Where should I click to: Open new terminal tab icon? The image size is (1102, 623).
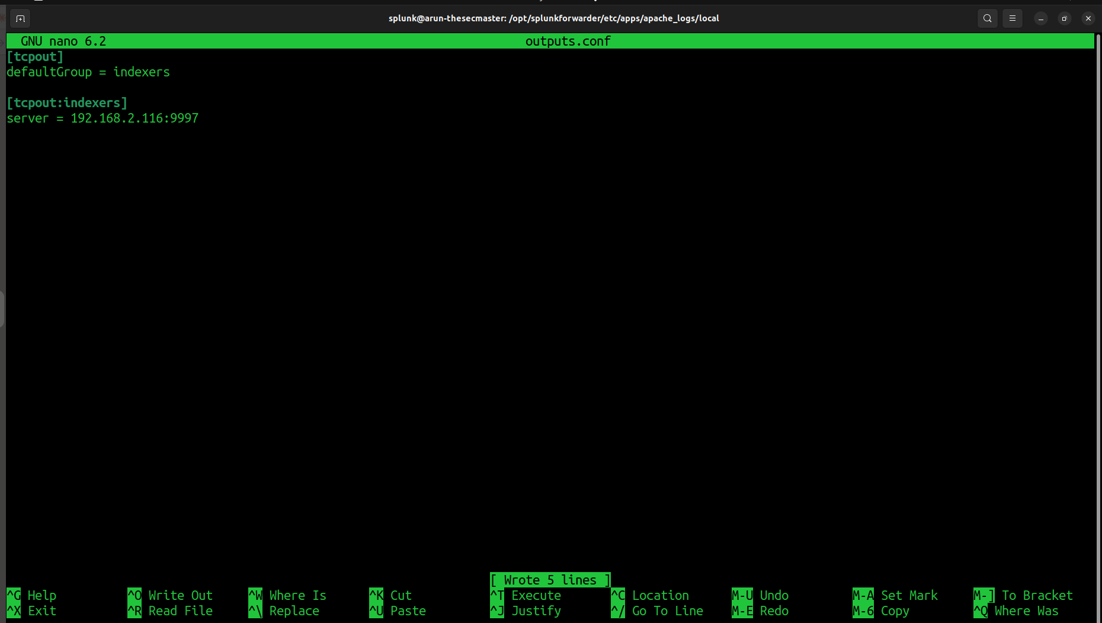(x=20, y=18)
